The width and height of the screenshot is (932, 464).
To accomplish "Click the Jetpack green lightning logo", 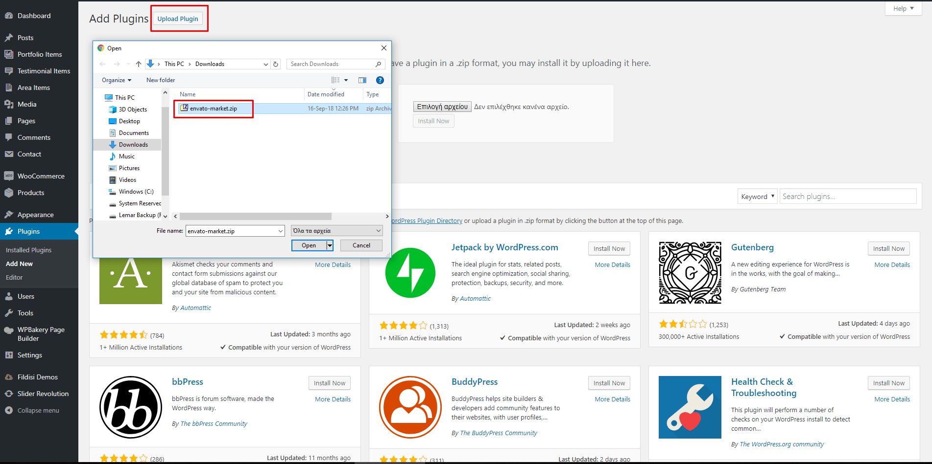I will [x=410, y=273].
